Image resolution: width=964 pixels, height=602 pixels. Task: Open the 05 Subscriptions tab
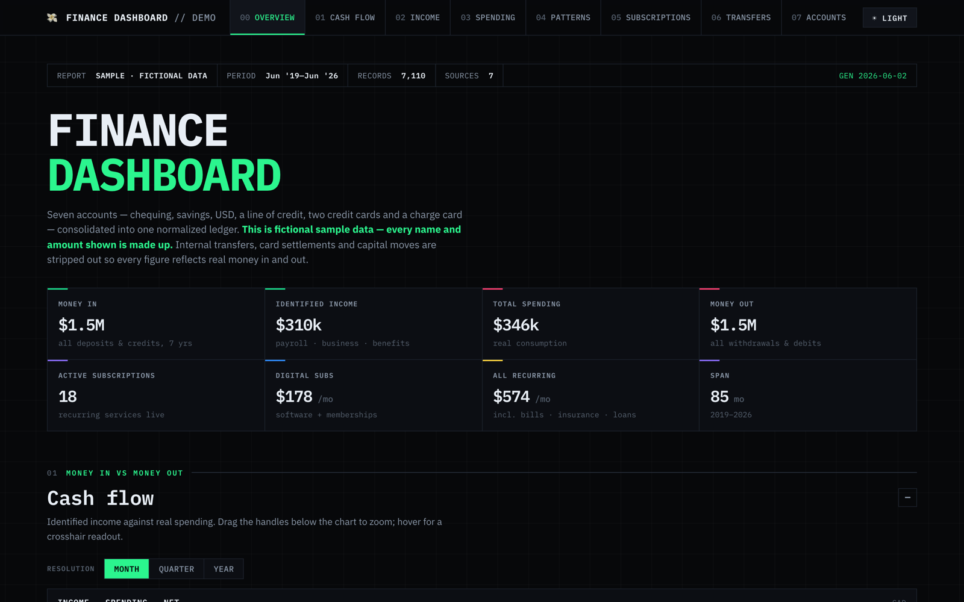(651, 17)
